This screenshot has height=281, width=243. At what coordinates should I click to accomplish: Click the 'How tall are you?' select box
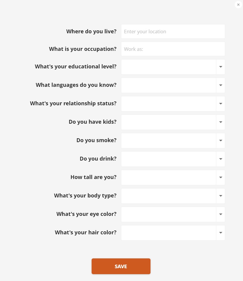coord(168,178)
